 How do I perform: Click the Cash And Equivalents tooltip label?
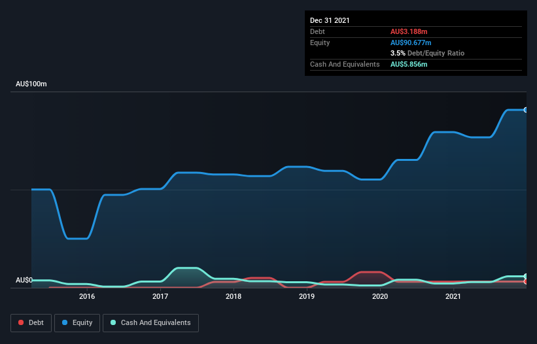[345, 64]
